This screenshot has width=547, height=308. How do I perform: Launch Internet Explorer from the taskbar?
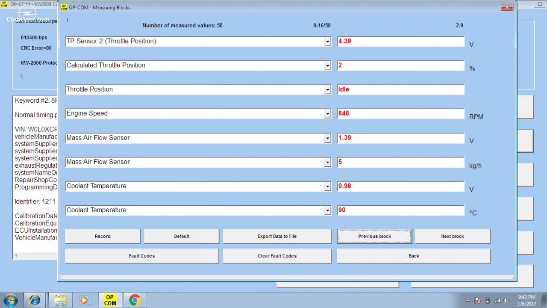(34, 300)
